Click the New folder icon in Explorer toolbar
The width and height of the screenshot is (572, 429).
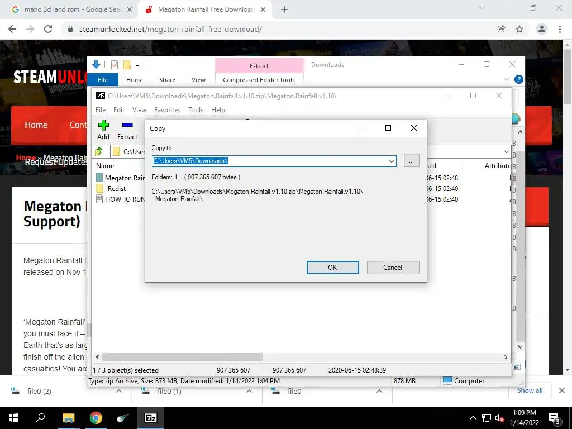coord(127,65)
